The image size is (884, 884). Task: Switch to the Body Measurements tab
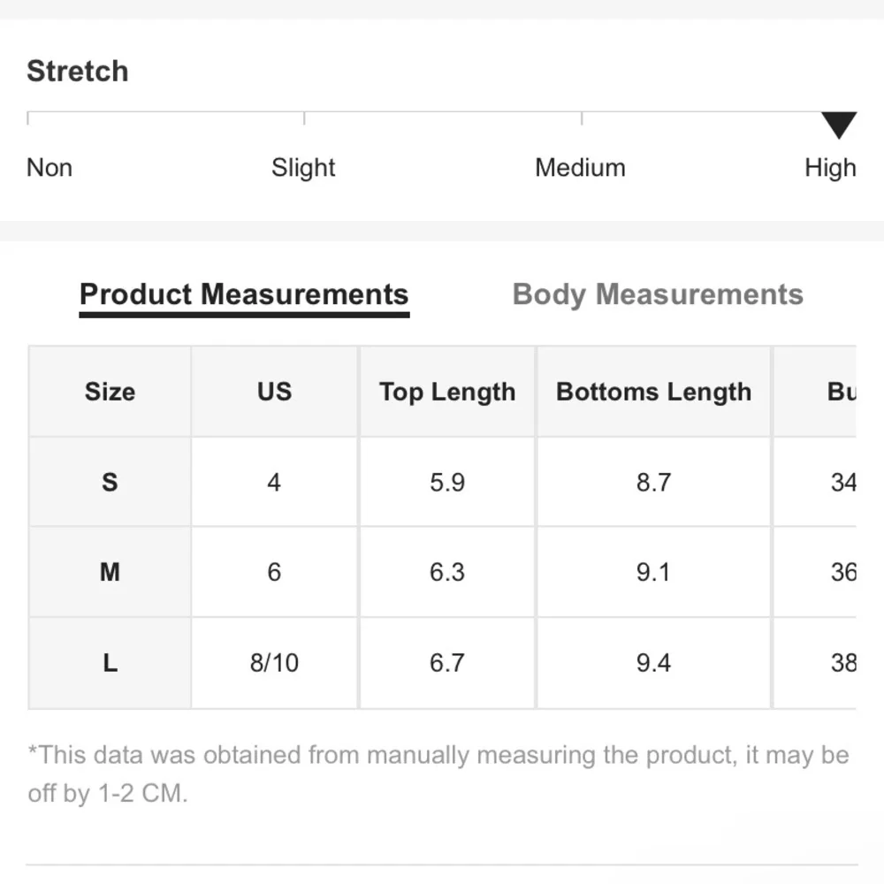(x=658, y=294)
